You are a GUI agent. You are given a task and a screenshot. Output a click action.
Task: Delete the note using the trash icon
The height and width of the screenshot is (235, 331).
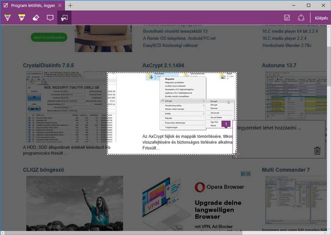tap(317, 151)
